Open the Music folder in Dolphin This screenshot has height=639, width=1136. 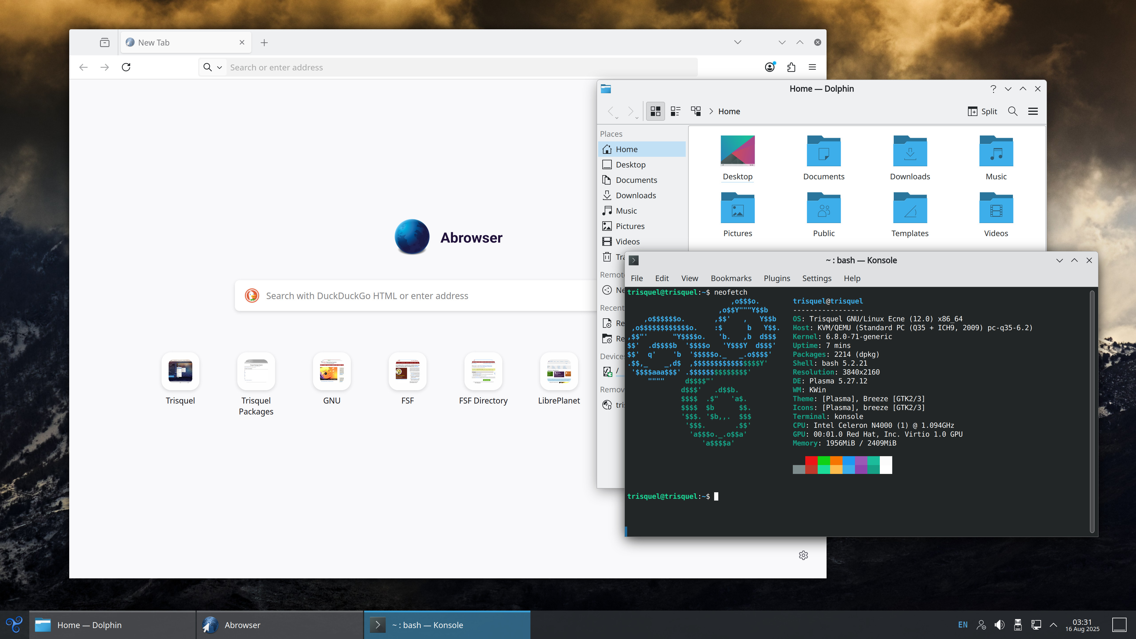point(996,158)
